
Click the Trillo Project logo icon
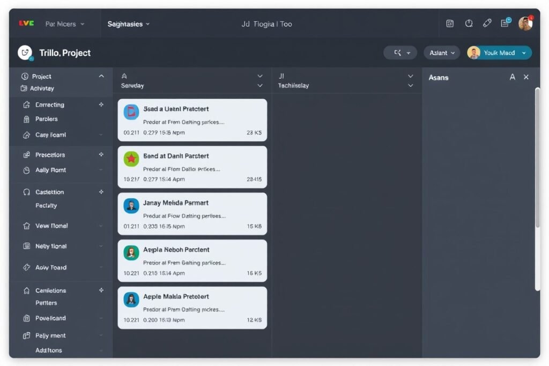point(25,53)
